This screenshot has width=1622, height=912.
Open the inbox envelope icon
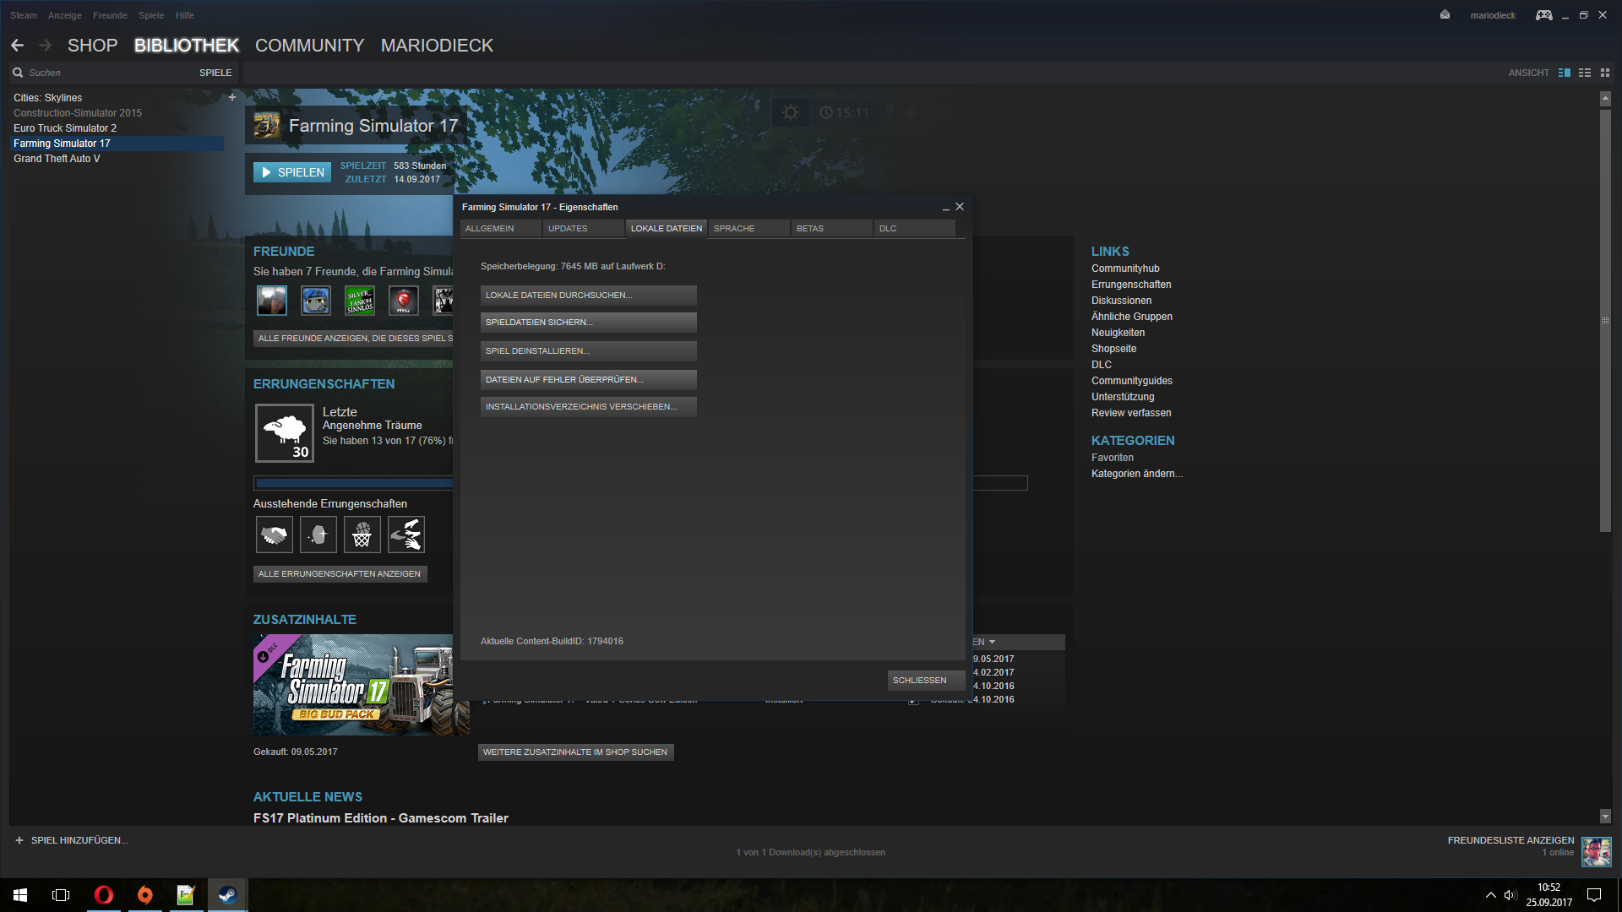coord(1445,14)
